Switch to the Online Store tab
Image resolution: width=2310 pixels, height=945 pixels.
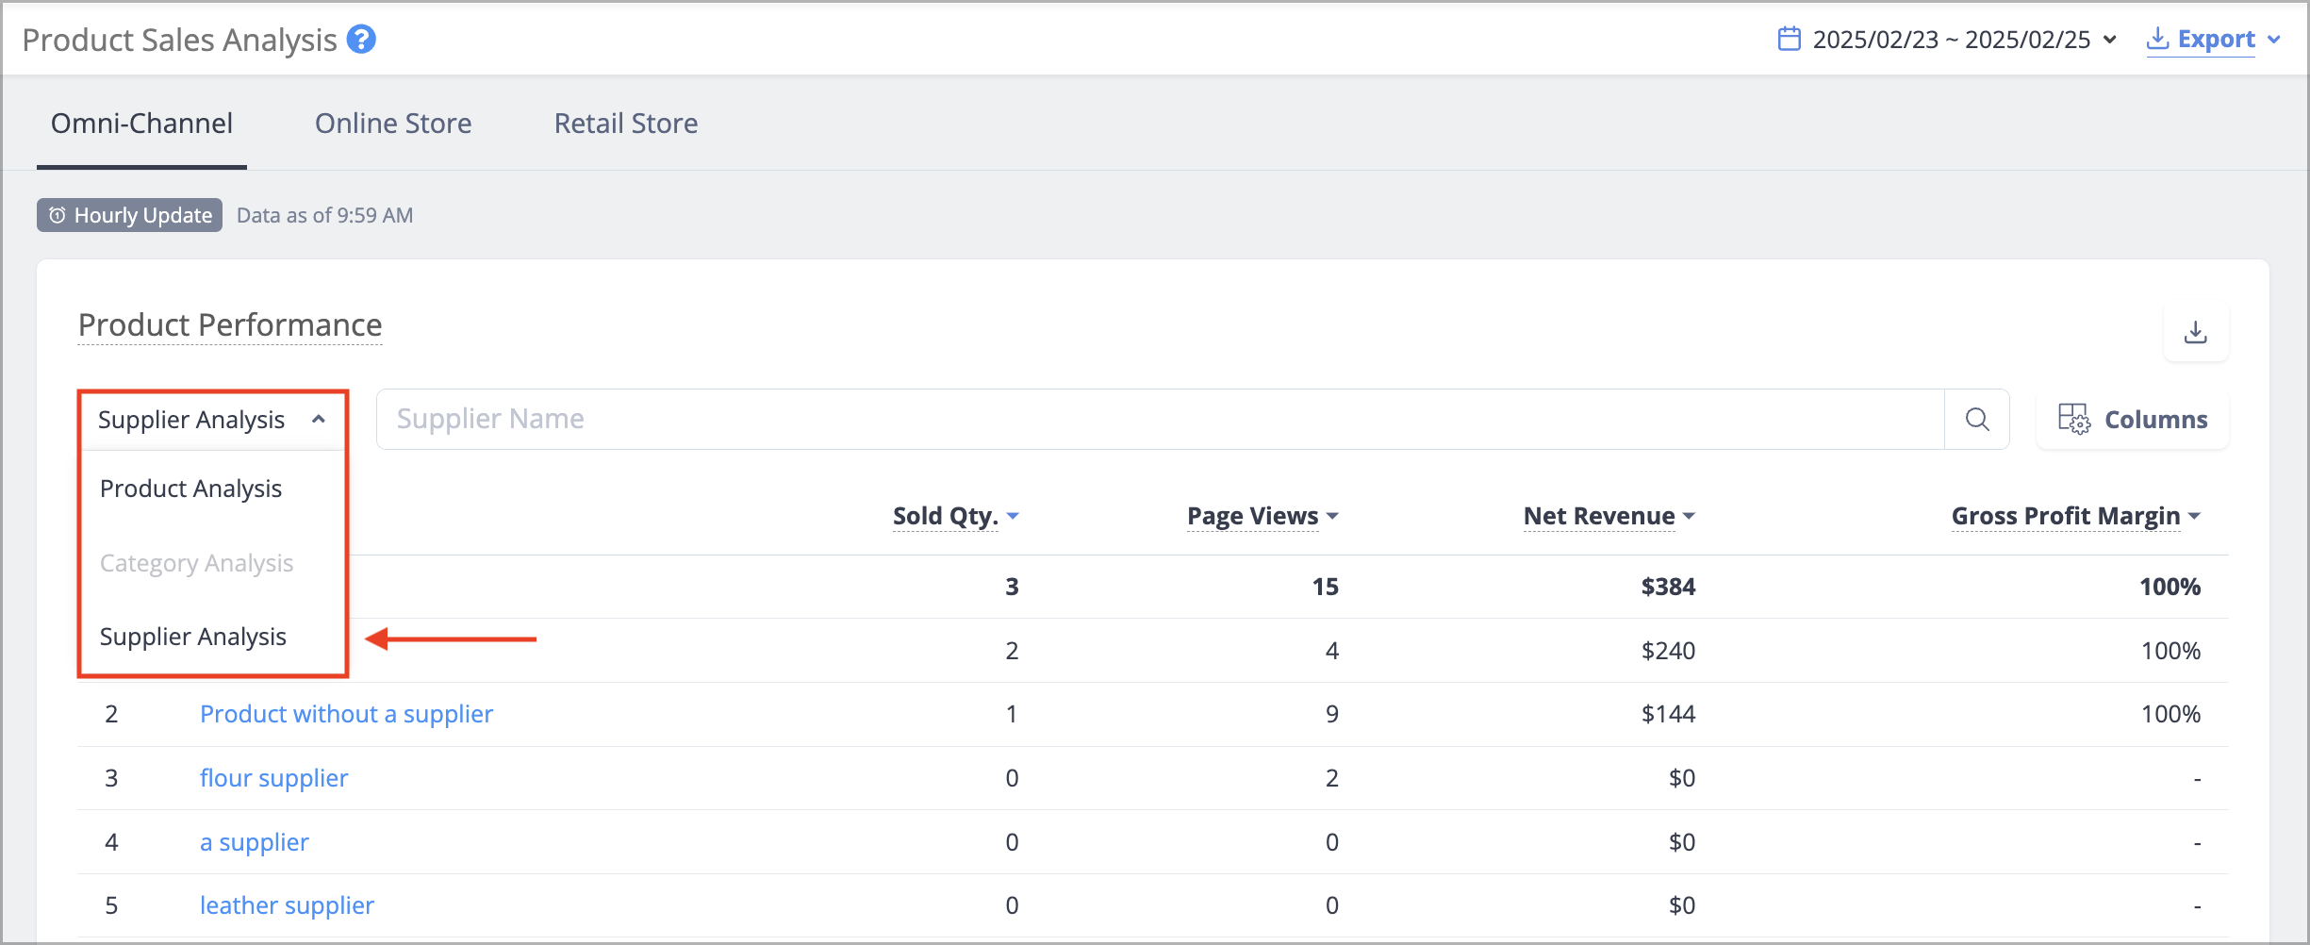[x=393, y=124]
